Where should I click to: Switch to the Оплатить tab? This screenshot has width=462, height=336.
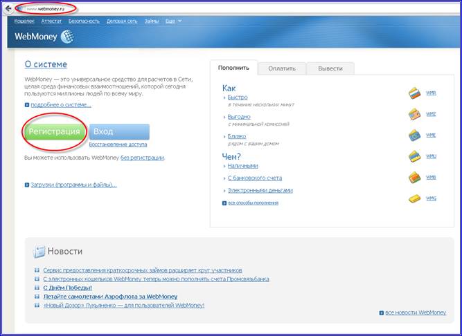coord(282,68)
